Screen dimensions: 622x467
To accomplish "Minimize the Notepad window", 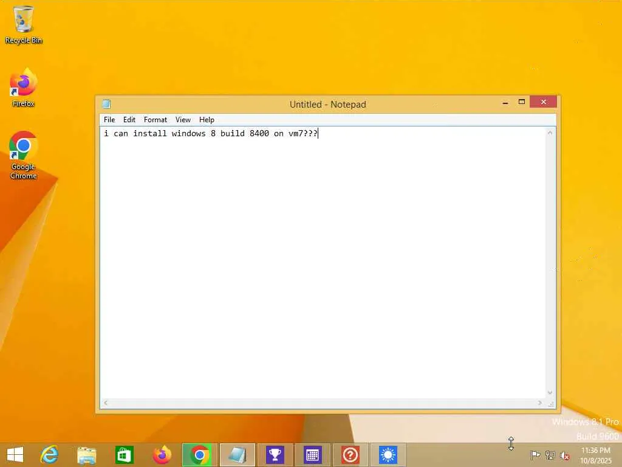I will [505, 102].
